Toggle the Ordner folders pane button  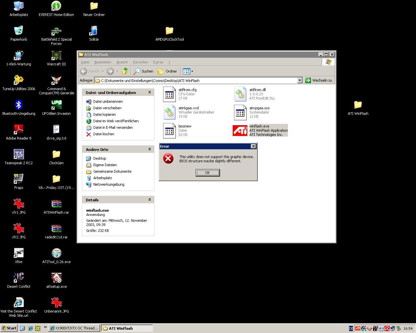[167, 71]
